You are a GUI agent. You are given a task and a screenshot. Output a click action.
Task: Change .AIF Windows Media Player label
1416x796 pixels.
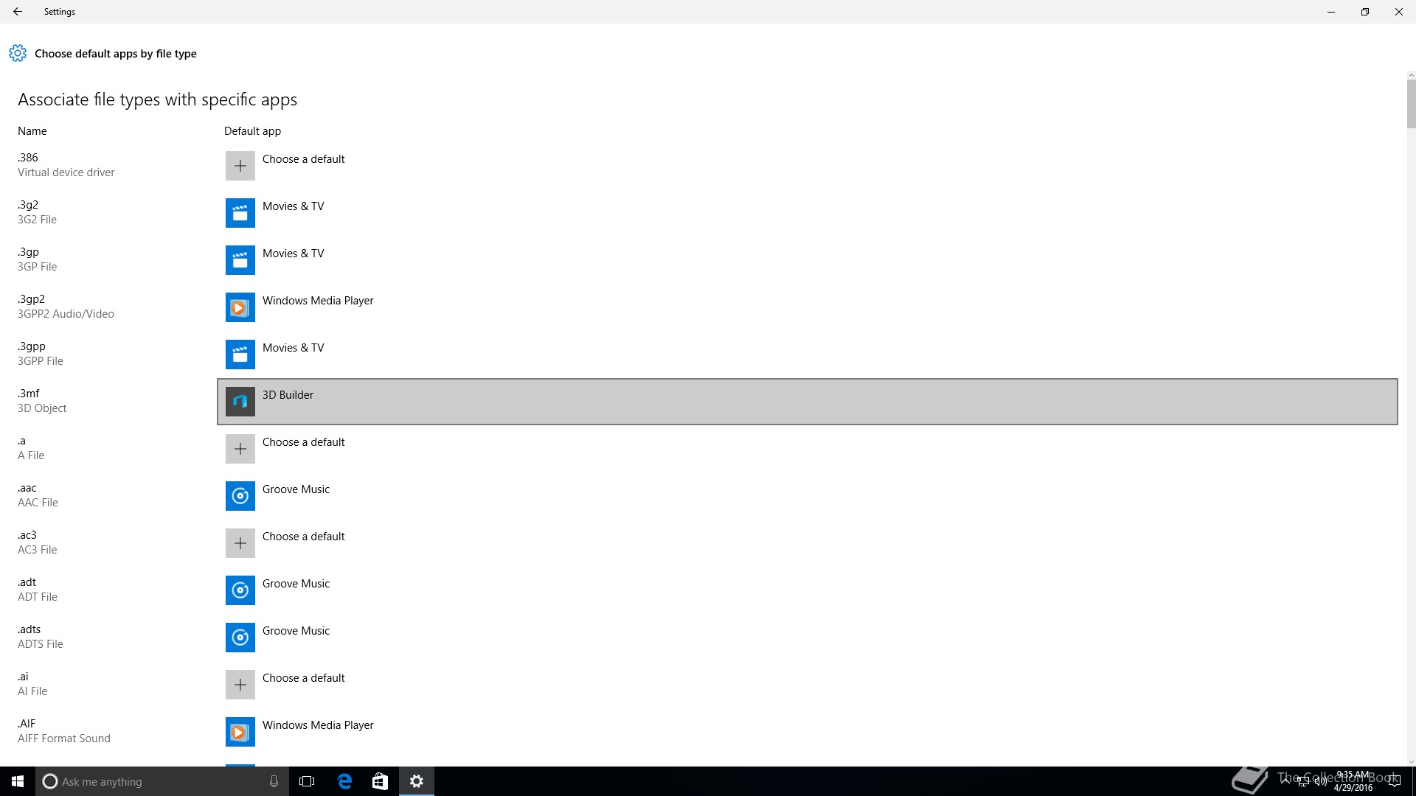pyautogui.click(x=318, y=725)
